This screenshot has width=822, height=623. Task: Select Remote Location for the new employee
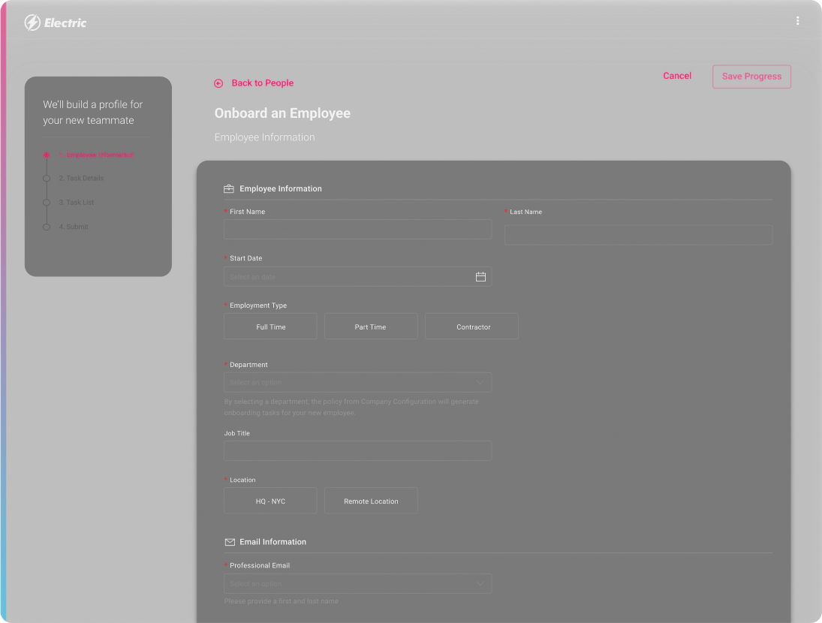(x=371, y=501)
